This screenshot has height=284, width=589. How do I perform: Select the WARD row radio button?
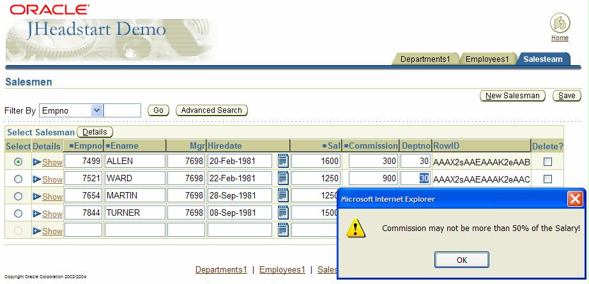(18, 179)
